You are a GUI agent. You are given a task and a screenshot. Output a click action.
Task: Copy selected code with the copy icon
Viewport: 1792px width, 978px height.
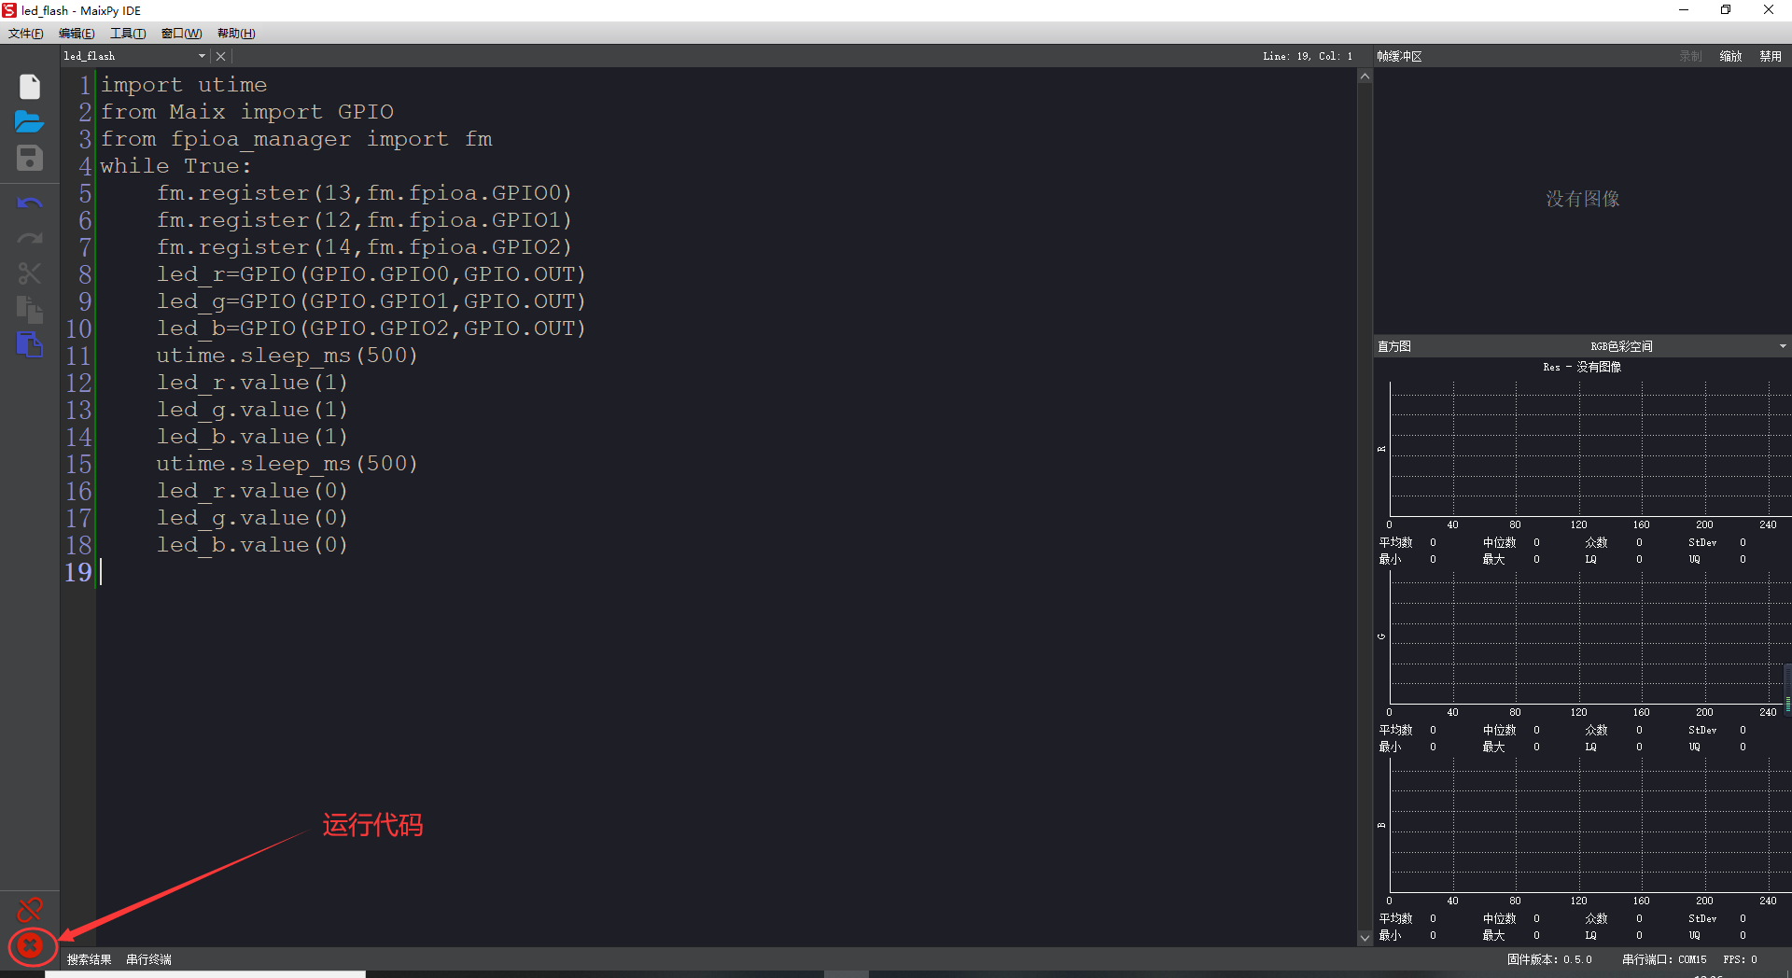(x=30, y=309)
